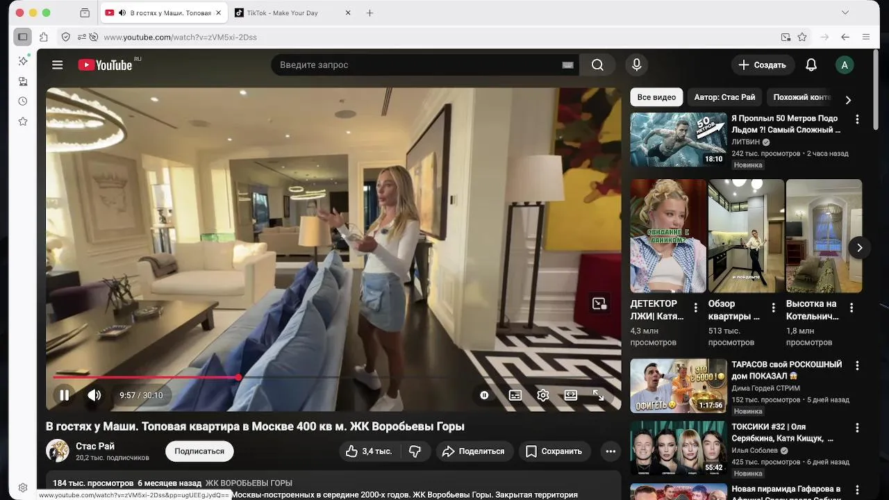Open the Обзор квартиры short thumbnail

point(746,236)
